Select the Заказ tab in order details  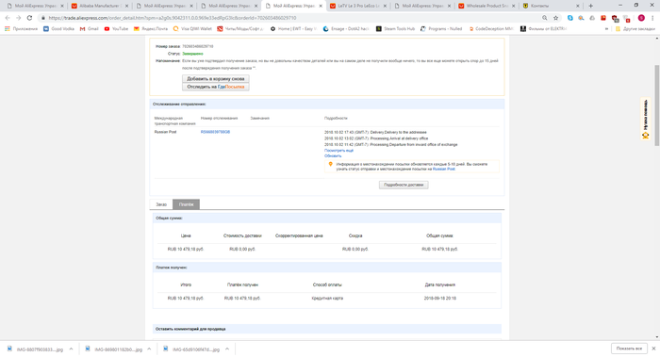[161, 204]
